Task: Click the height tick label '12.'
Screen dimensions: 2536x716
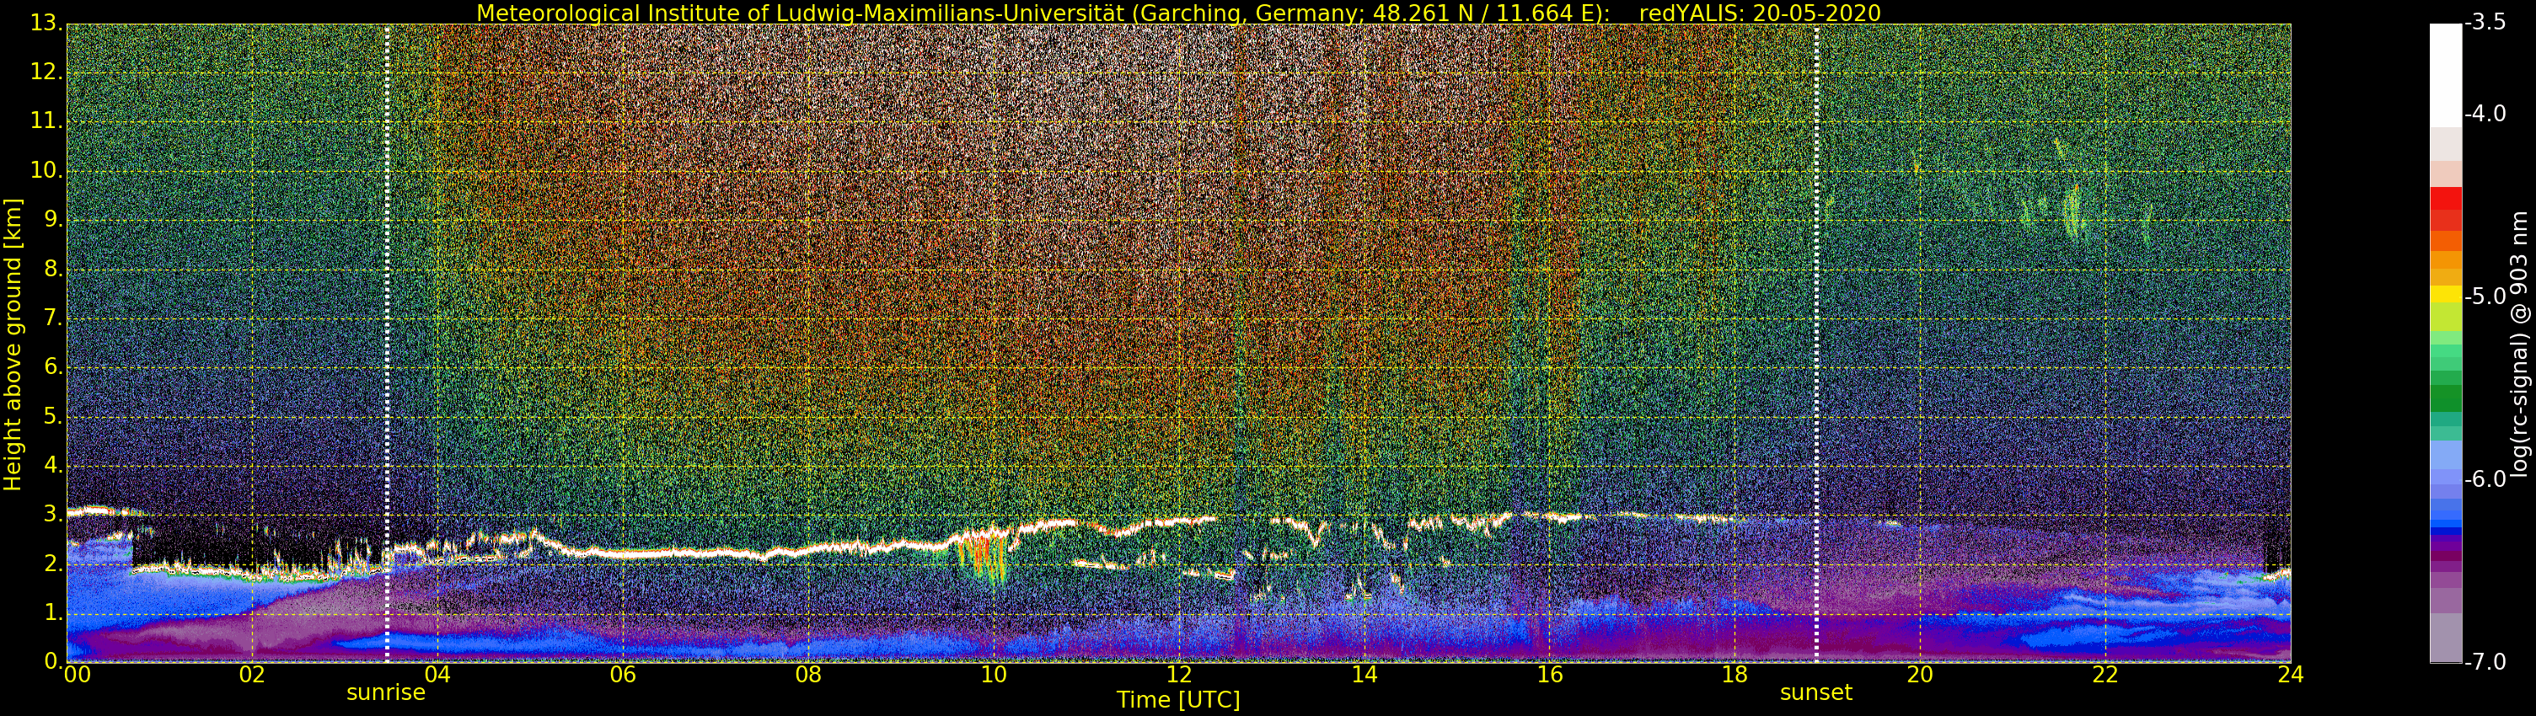Action: pyautogui.click(x=46, y=72)
